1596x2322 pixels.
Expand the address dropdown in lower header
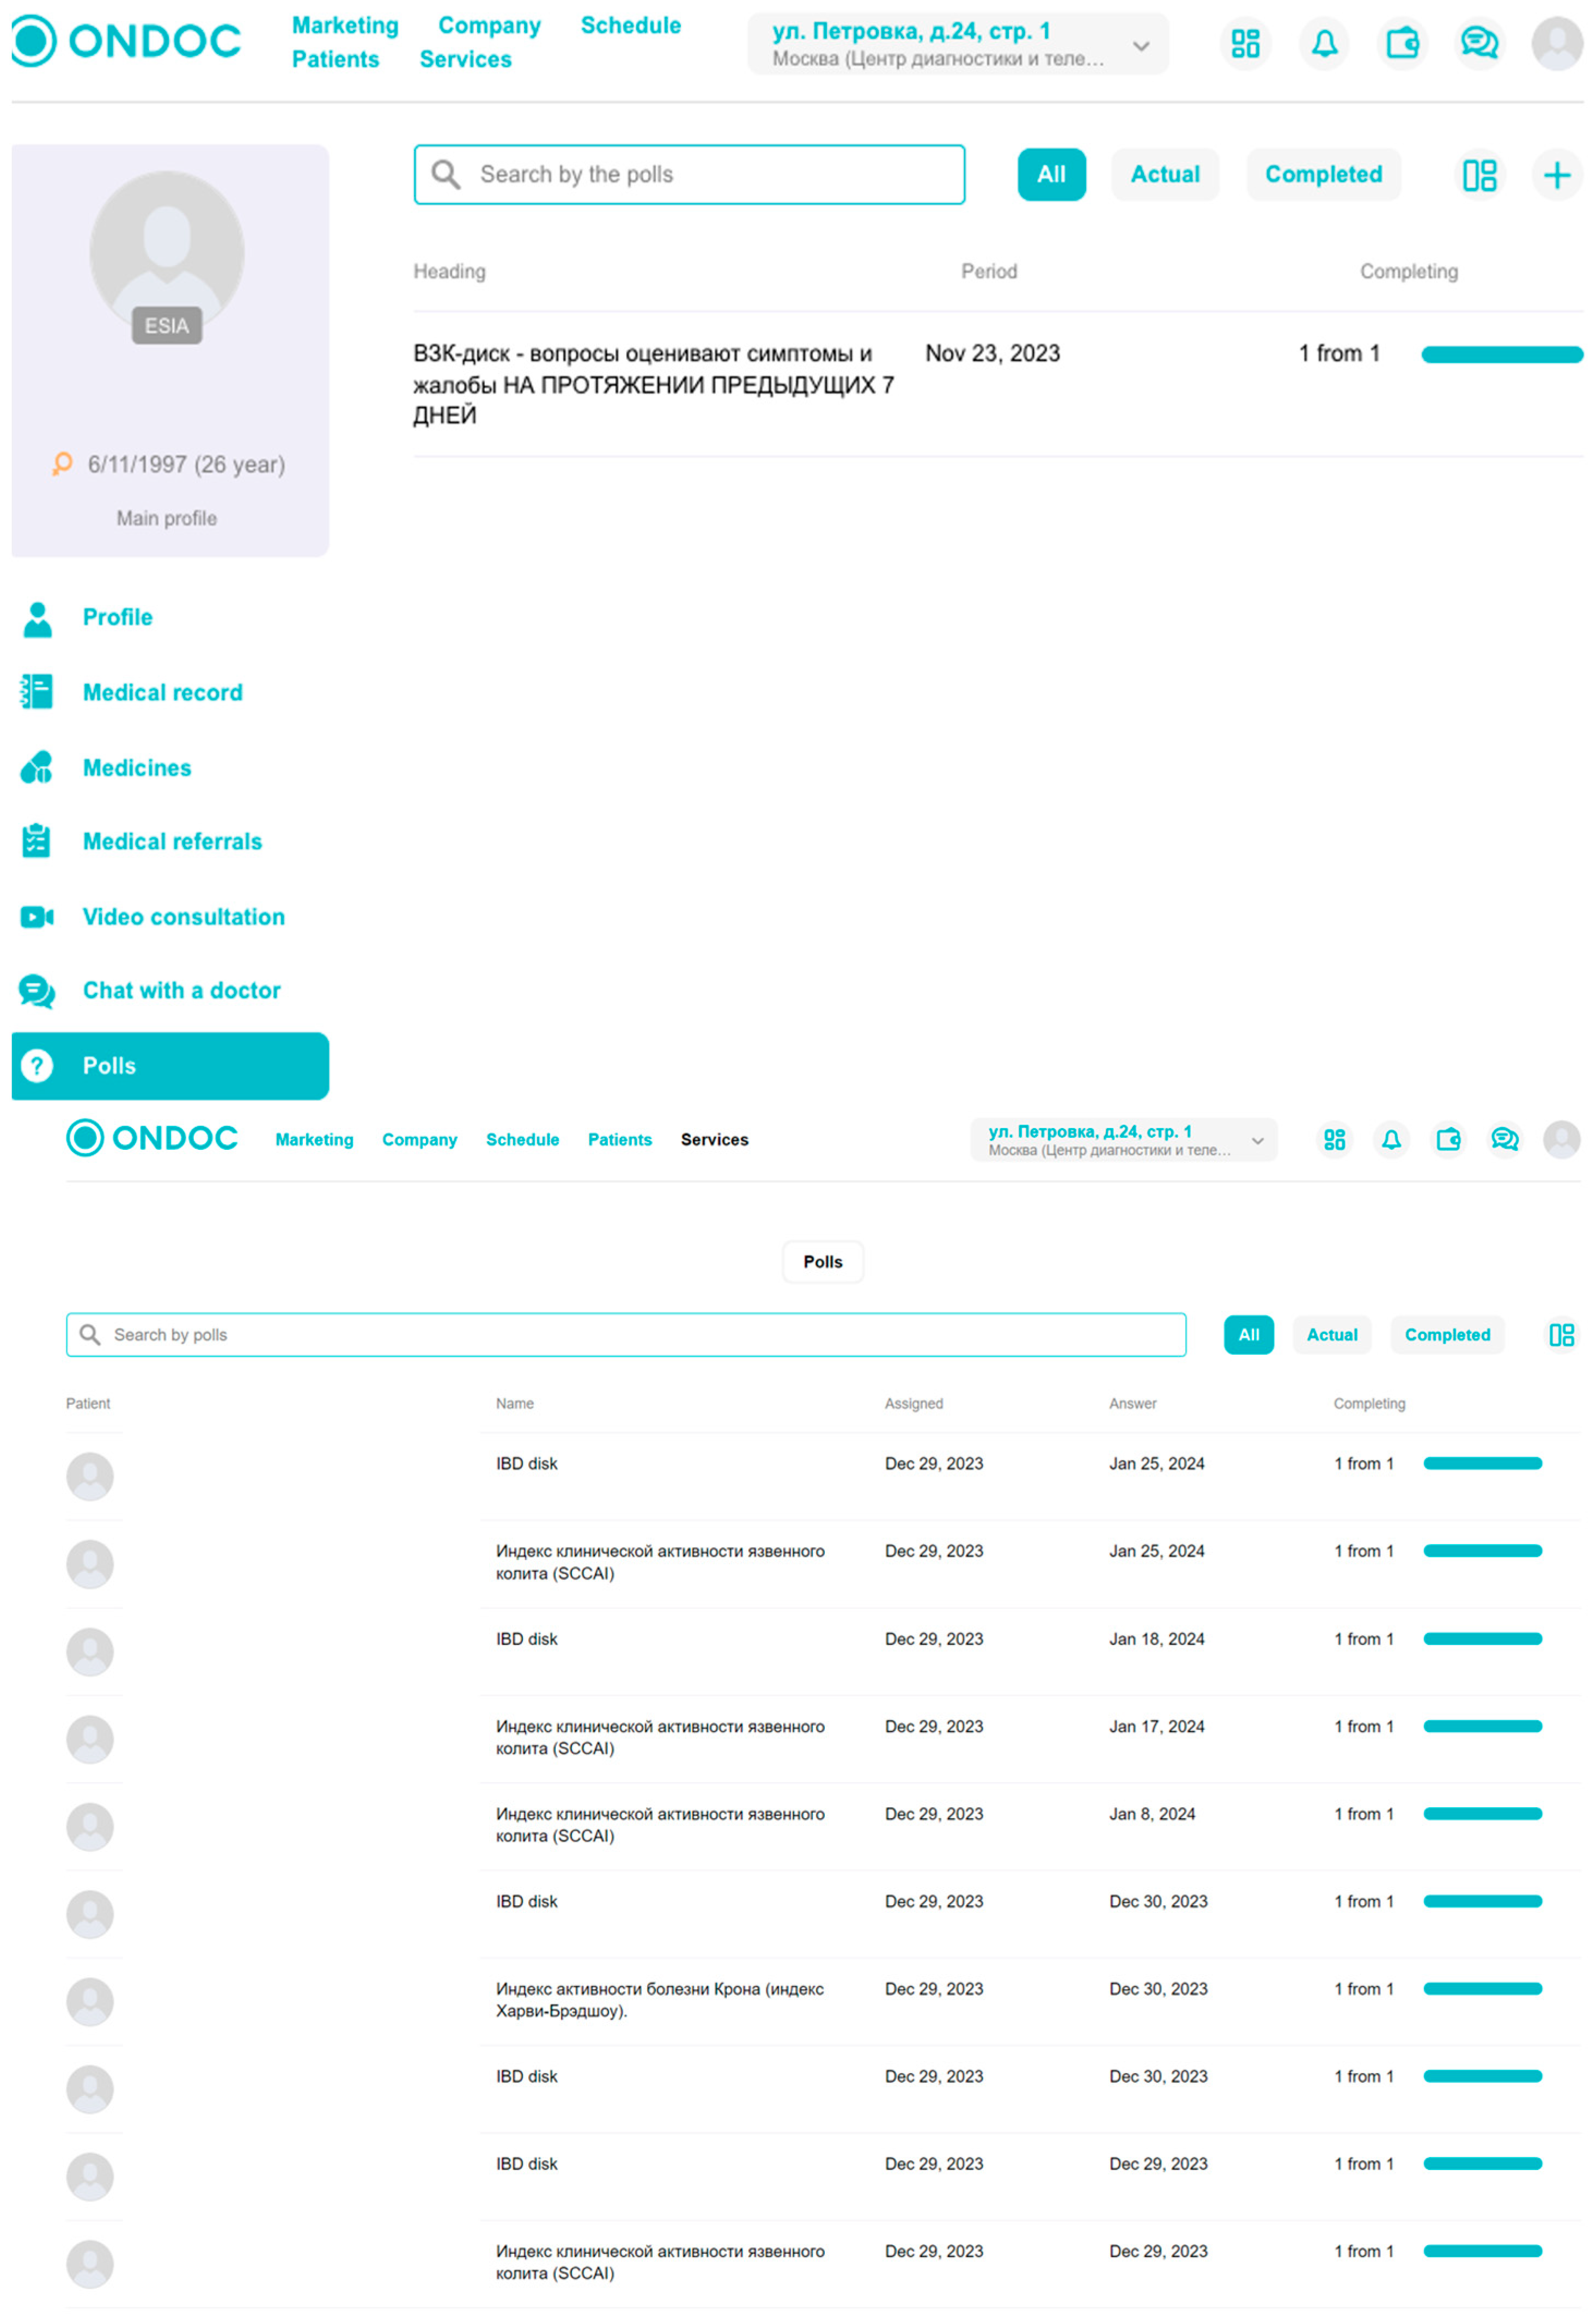pyautogui.click(x=1257, y=1140)
